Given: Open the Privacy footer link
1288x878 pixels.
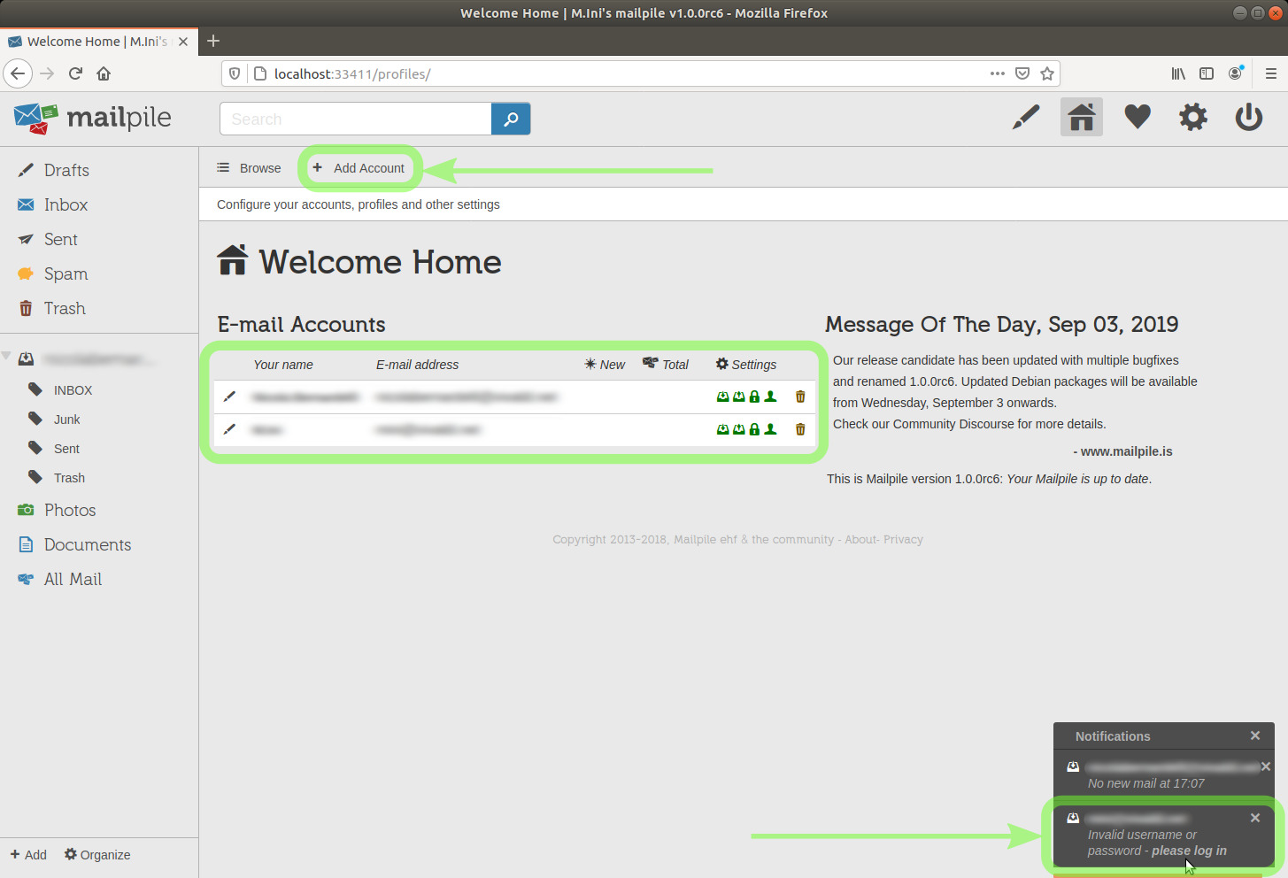Looking at the screenshot, I should click(x=903, y=539).
